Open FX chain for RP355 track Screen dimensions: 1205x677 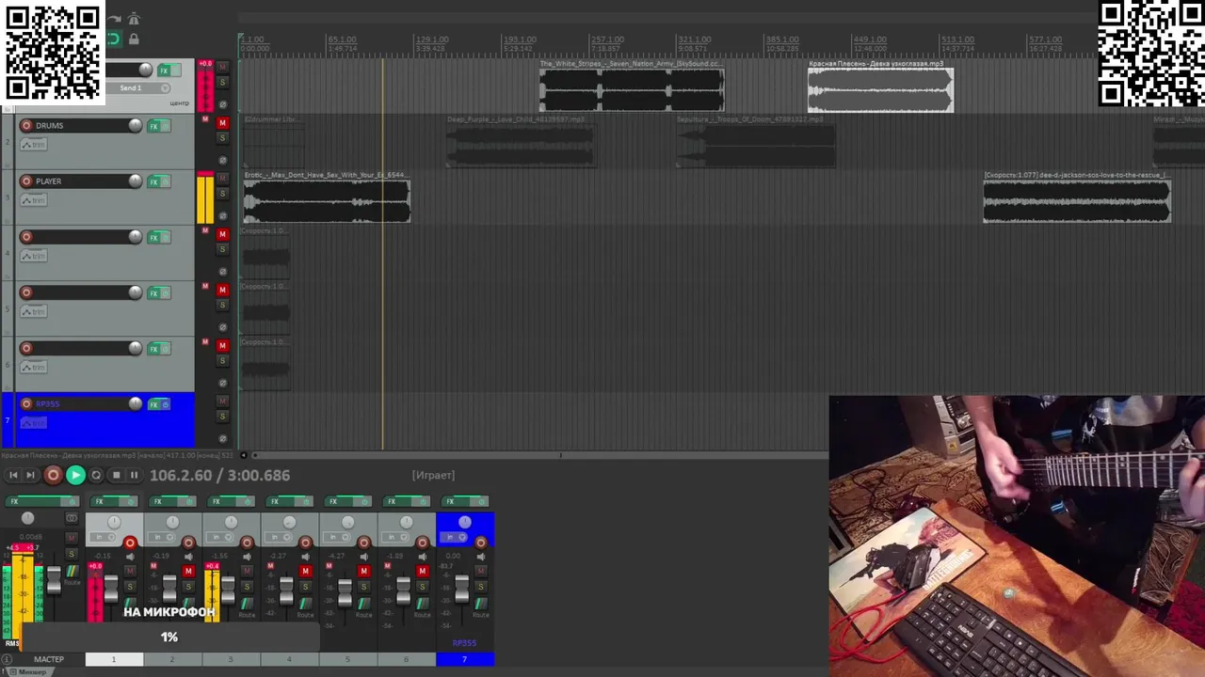[153, 404]
